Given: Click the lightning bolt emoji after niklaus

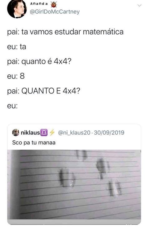Looking at the screenshot, I should 52,133.
